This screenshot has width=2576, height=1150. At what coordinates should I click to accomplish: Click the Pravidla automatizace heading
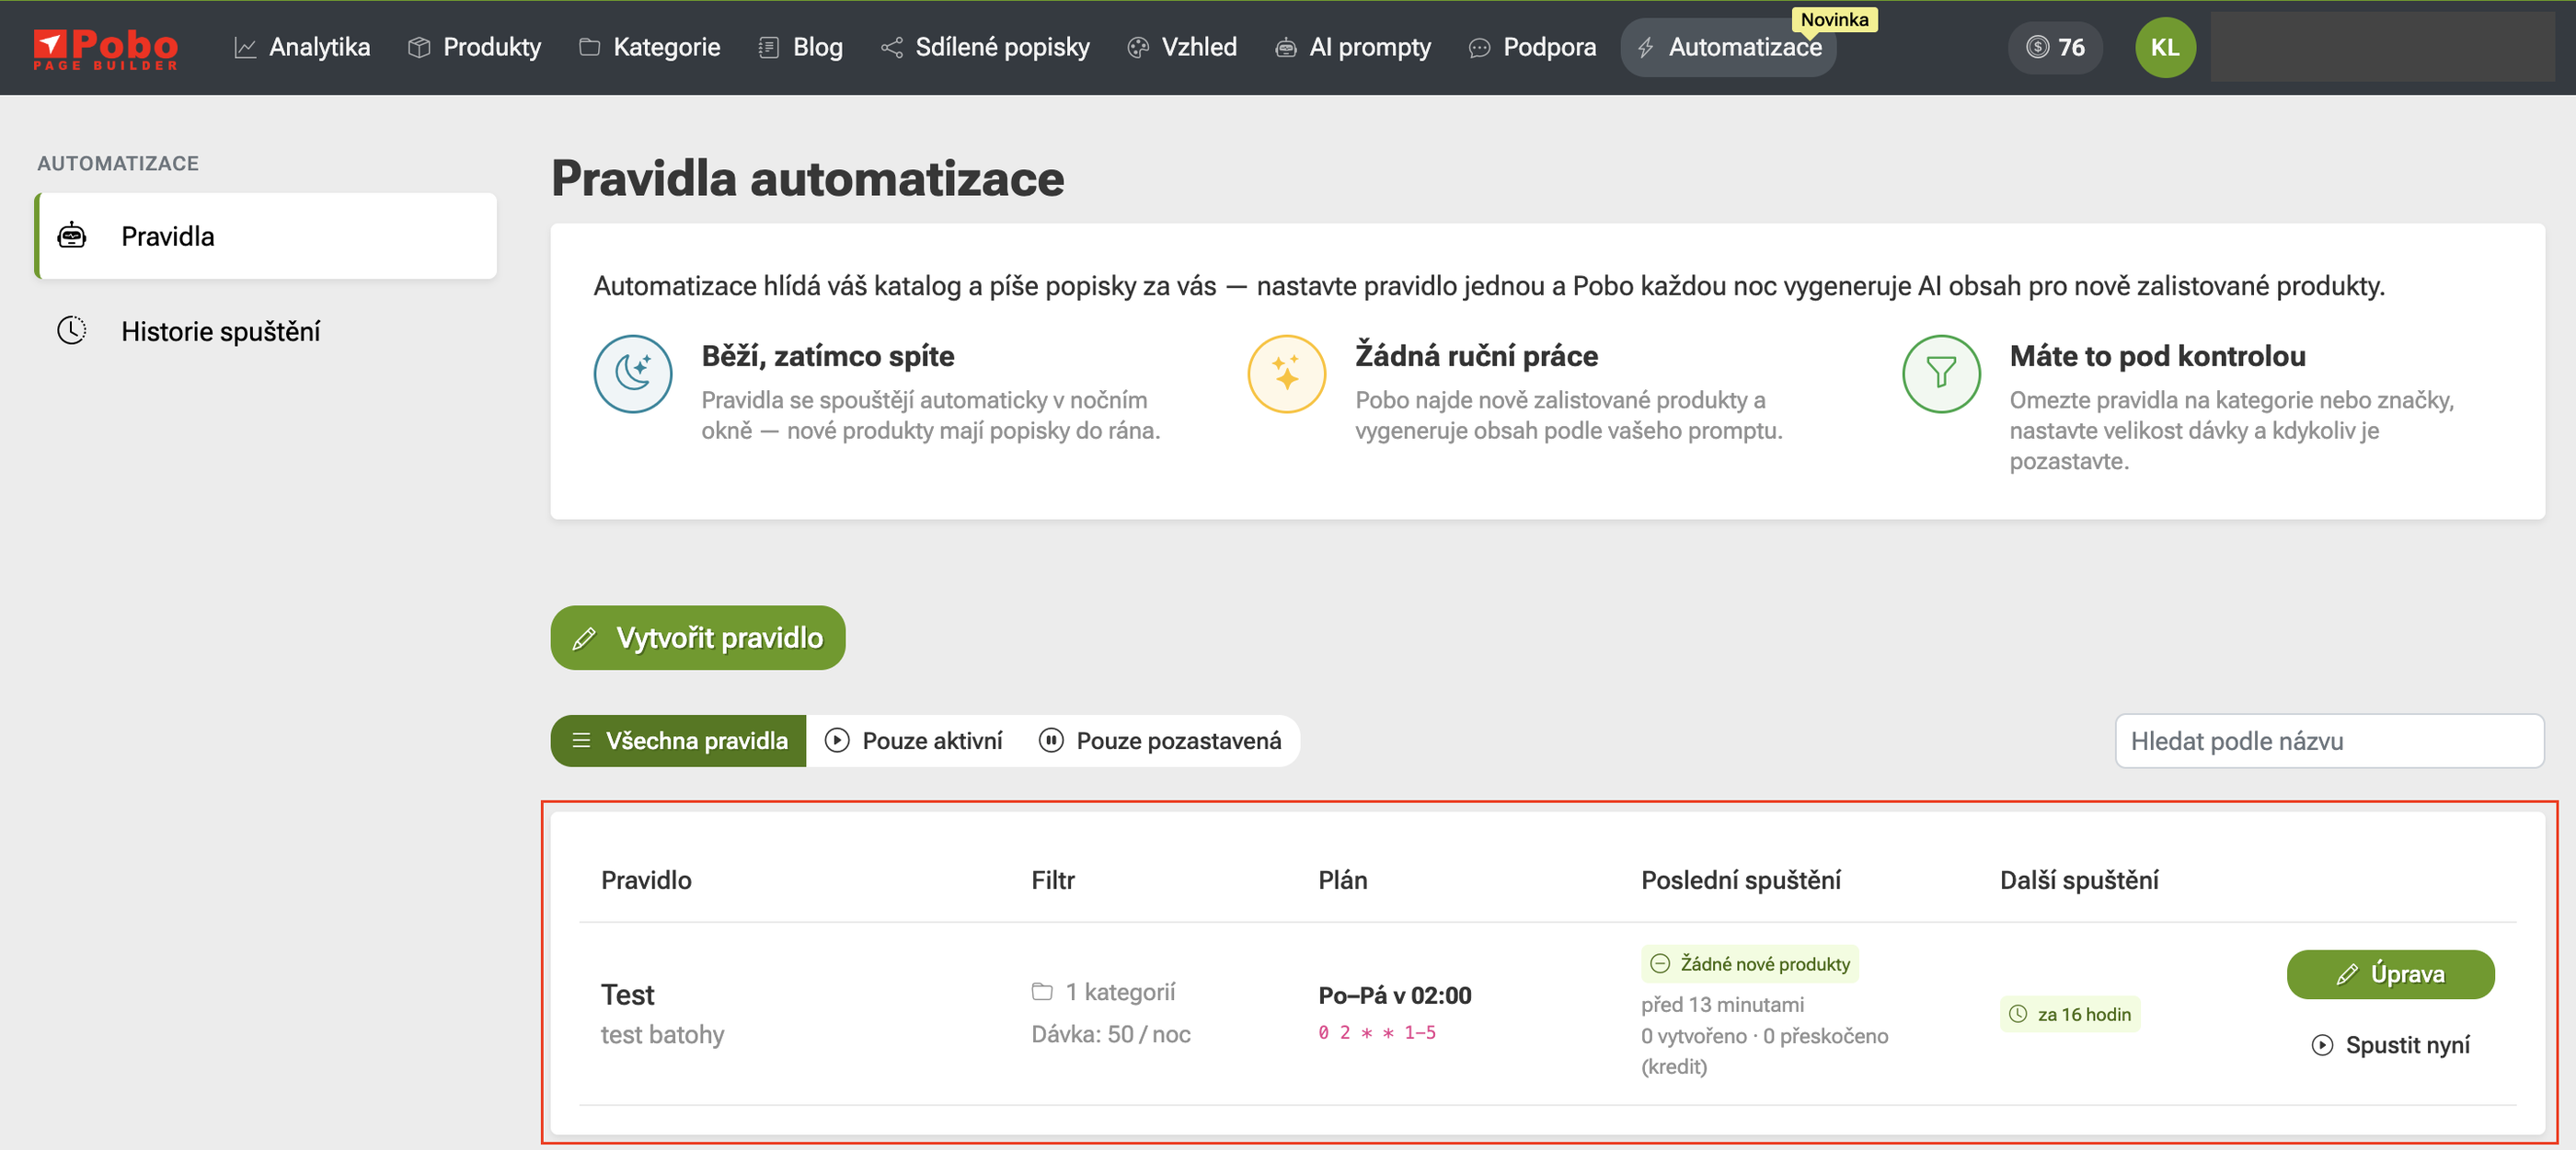pos(807,178)
